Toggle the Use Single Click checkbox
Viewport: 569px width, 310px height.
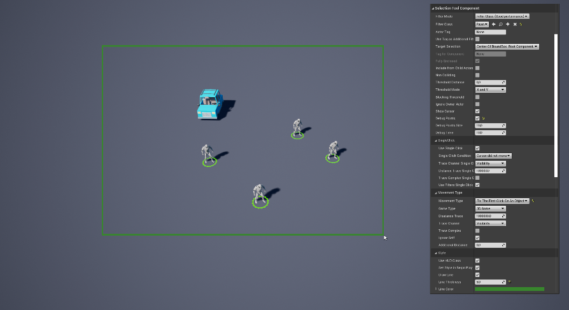[x=477, y=148]
